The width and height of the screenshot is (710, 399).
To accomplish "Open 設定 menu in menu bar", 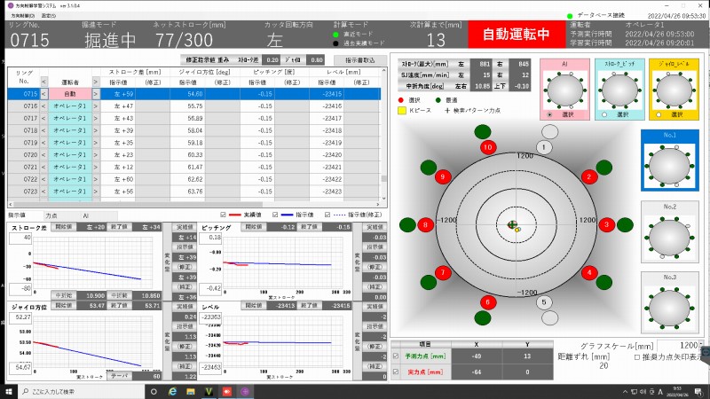I will click(x=48, y=16).
